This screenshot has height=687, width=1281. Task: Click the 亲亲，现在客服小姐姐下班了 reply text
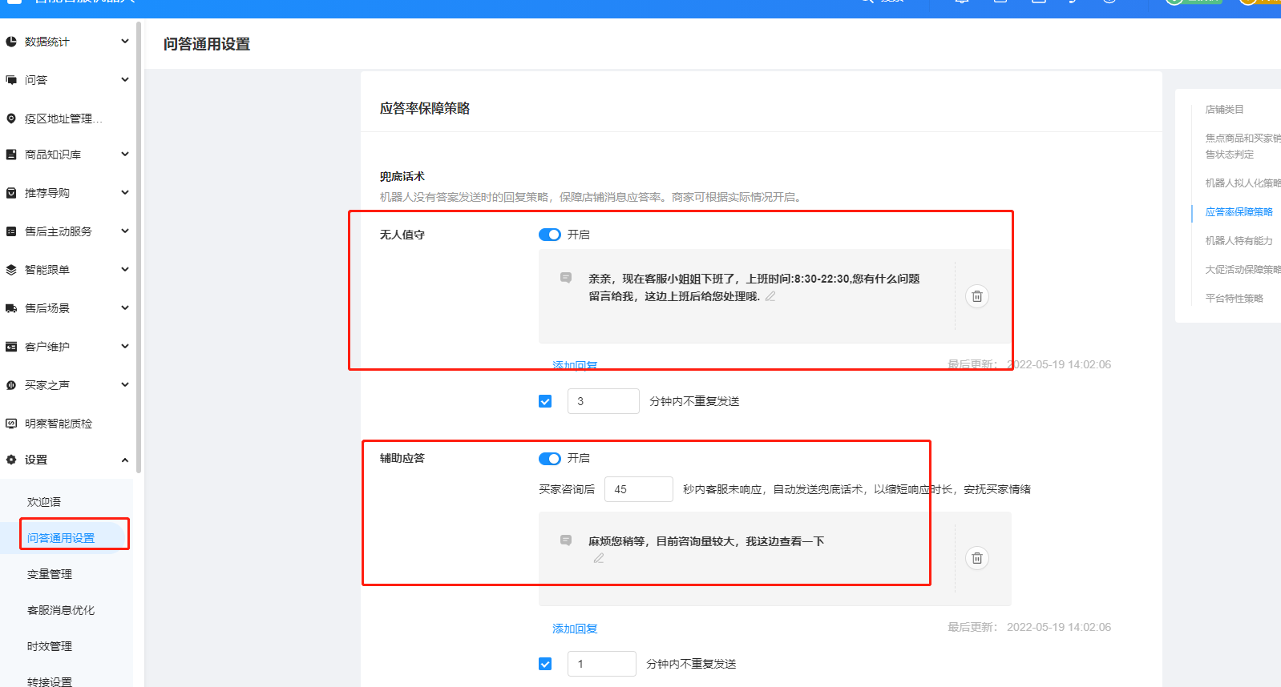(754, 287)
